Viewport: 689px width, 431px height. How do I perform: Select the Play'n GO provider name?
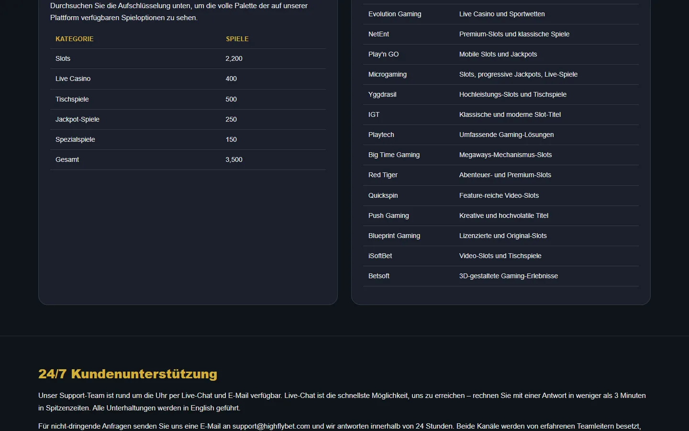pyautogui.click(x=383, y=54)
